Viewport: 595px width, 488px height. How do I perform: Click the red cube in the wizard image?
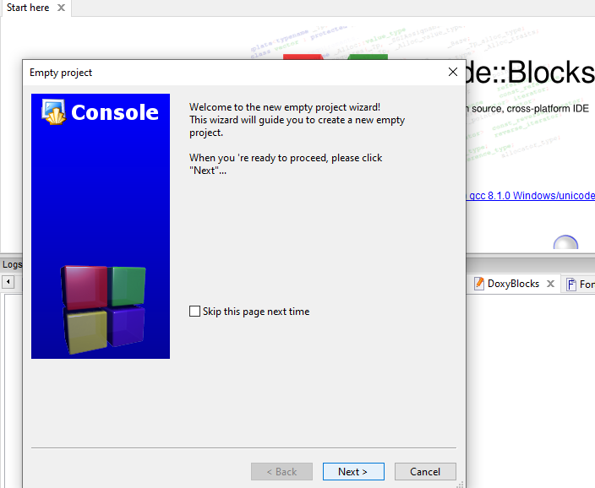click(85, 287)
